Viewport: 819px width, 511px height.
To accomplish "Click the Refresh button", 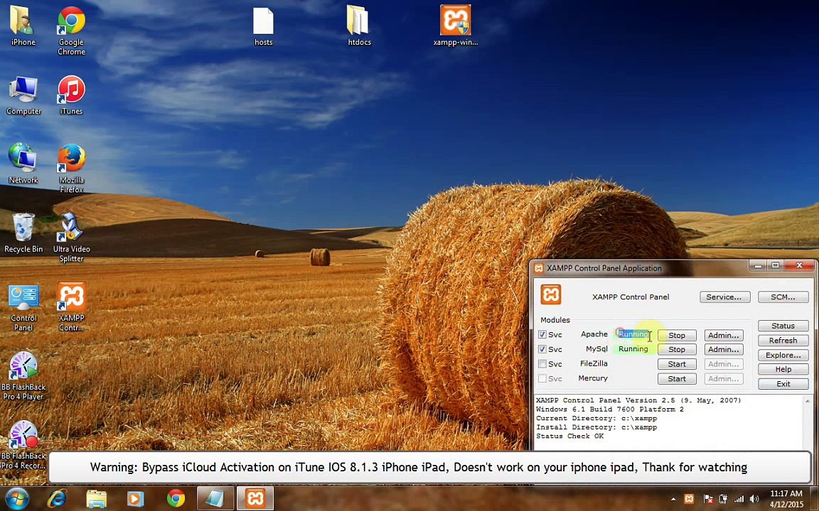I will pos(783,341).
